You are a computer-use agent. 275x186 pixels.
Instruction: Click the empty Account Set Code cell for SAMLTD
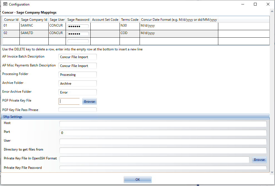click(x=105, y=34)
